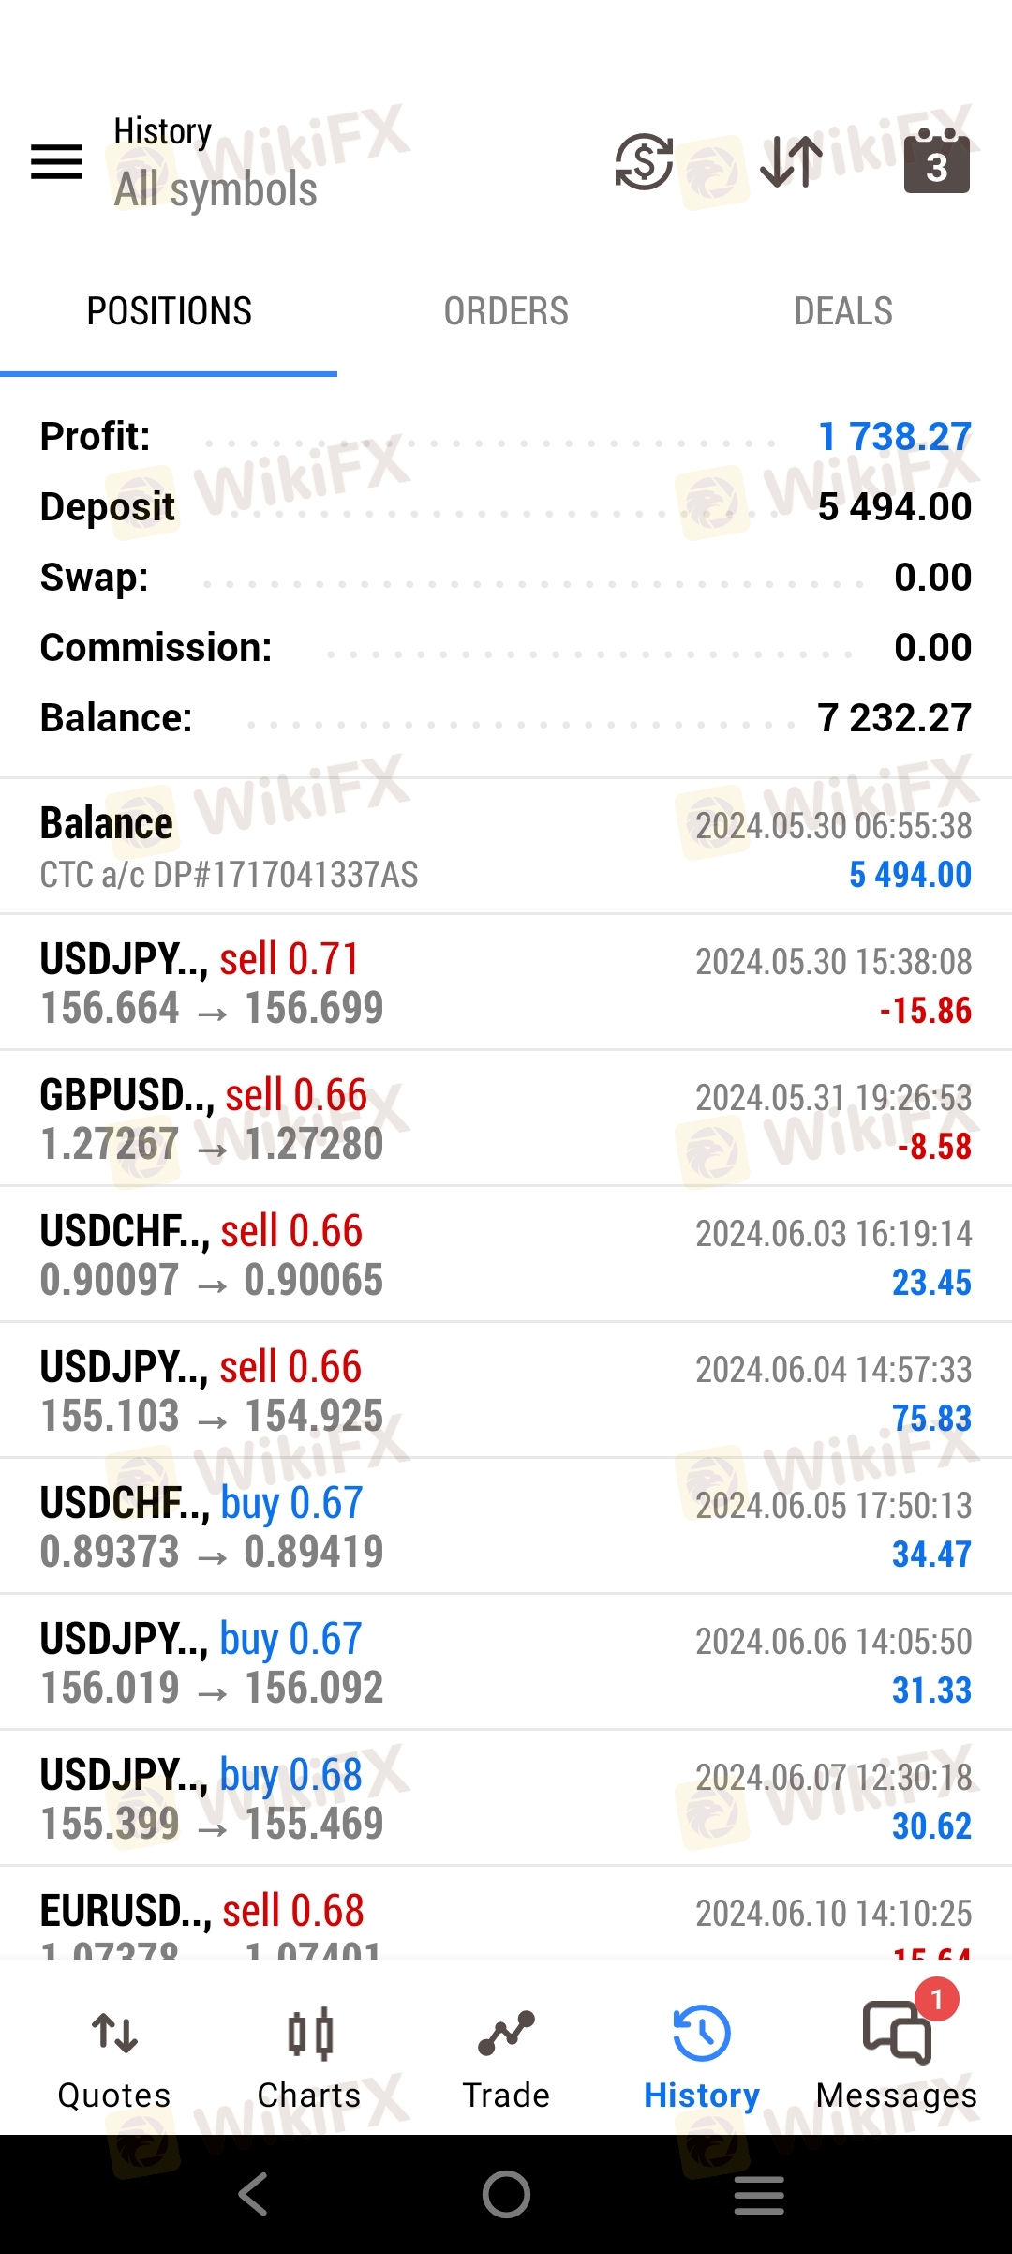Expand the GBPUSD sell 0.66 position
Viewport: 1012px width, 2254px height.
(506, 1119)
